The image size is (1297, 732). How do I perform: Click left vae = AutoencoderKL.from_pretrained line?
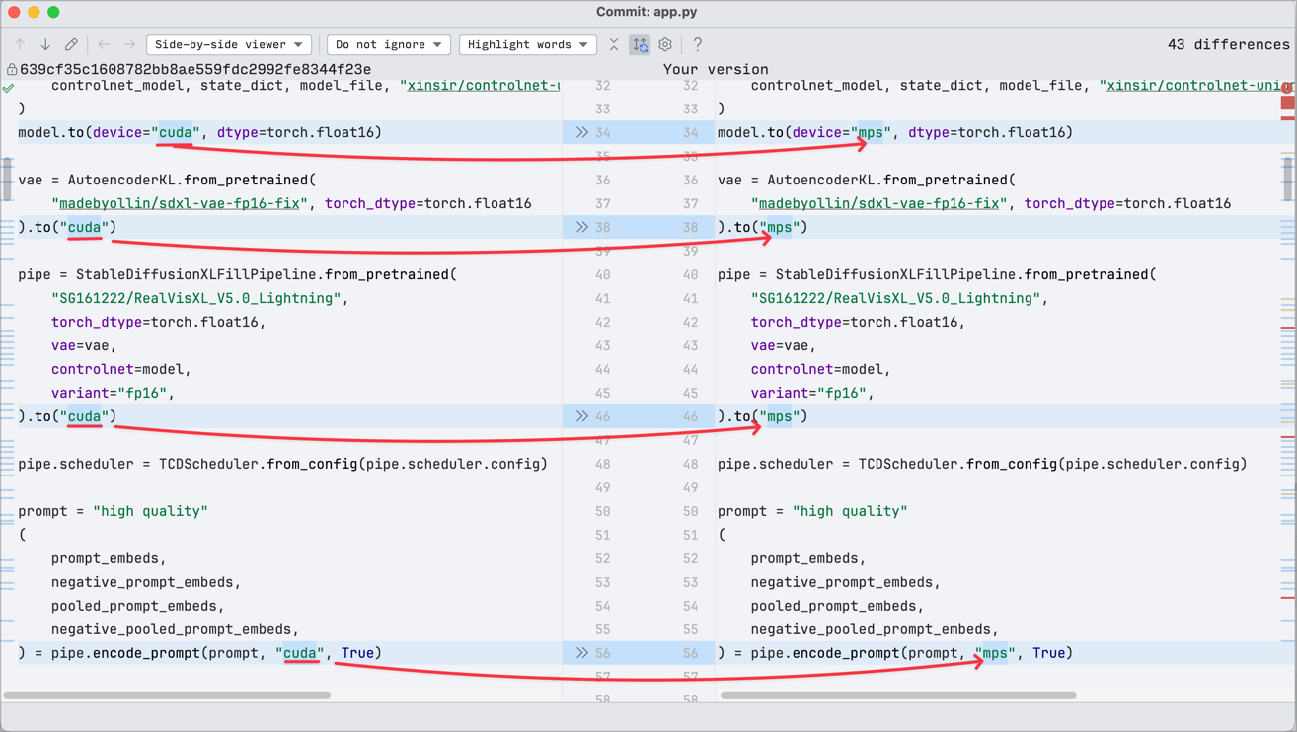167,180
